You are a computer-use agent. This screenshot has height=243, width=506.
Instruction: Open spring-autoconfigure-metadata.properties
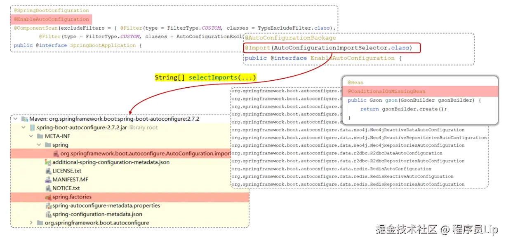click(x=106, y=206)
